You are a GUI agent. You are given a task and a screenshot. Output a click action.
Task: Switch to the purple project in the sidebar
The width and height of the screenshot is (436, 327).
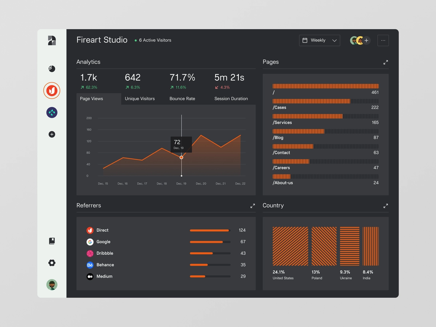(x=52, y=112)
